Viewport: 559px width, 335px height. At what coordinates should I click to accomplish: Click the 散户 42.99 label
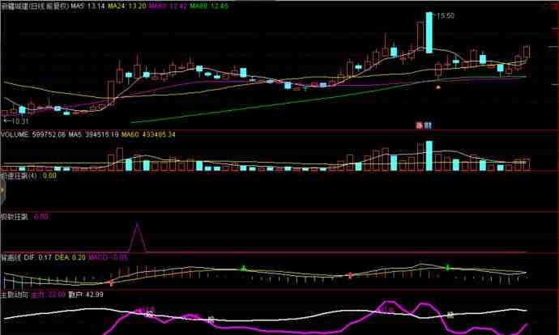pyautogui.click(x=86, y=295)
